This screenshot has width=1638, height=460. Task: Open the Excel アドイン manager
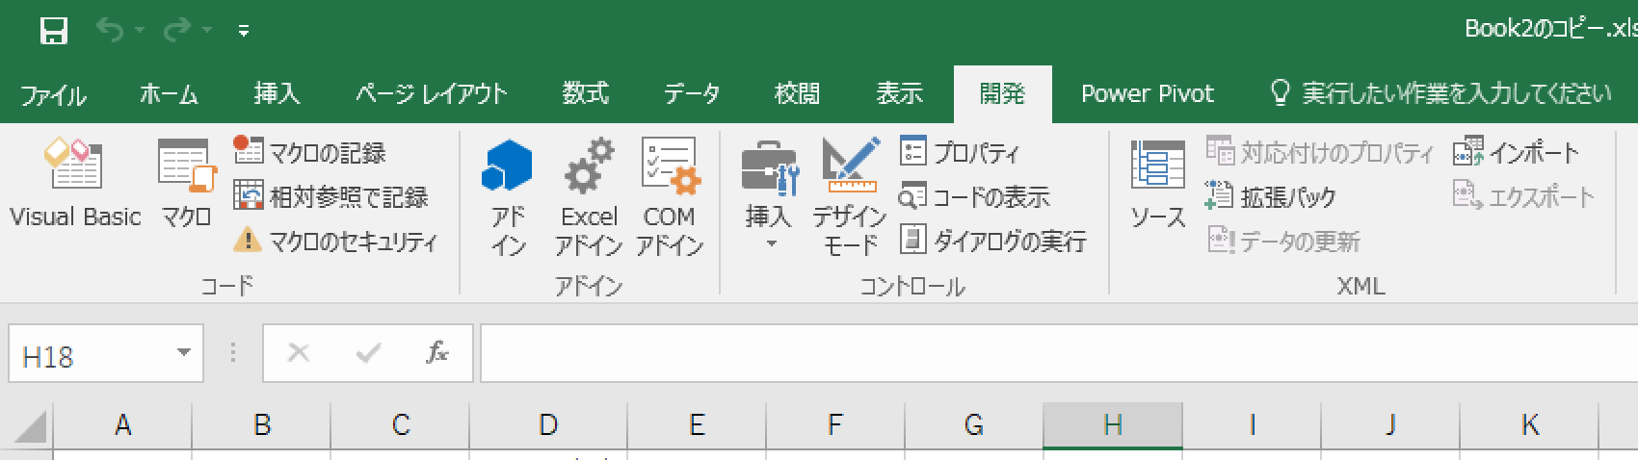coord(589,198)
